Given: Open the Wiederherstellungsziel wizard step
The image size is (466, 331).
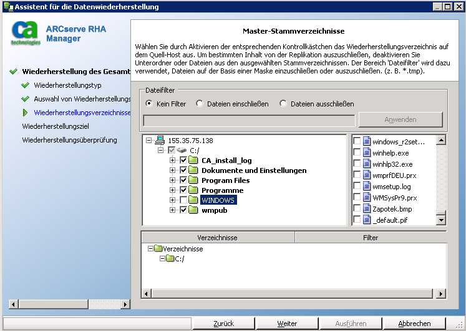Looking at the screenshot, I should pyautogui.click(x=56, y=126).
